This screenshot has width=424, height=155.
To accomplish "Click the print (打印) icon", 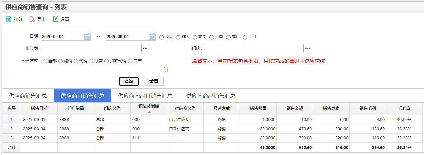I will (9, 19).
